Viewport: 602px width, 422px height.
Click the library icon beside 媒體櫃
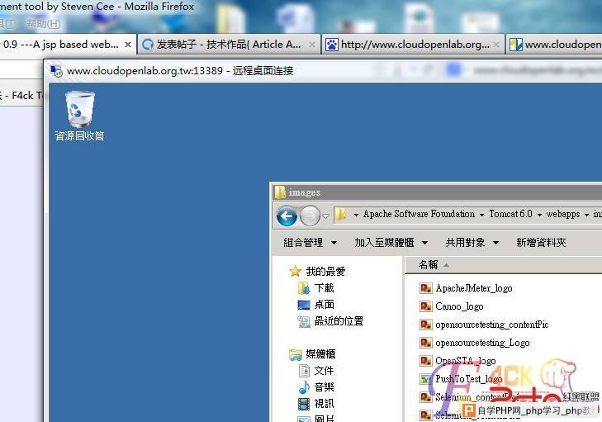296,354
